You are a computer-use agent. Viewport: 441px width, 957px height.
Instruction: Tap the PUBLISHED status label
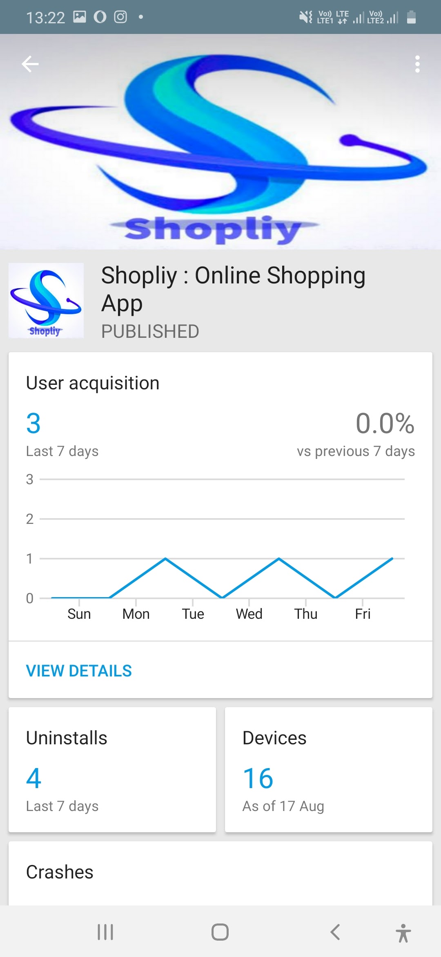tap(149, 331)
